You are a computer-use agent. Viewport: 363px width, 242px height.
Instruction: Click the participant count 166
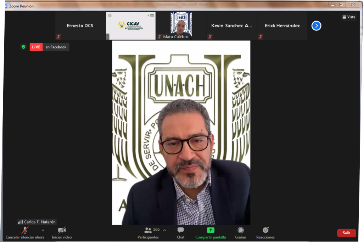[x=156, y=229]
